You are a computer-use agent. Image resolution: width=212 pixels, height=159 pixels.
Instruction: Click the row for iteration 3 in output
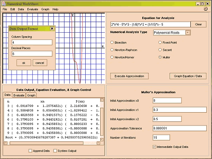(53, 106)
